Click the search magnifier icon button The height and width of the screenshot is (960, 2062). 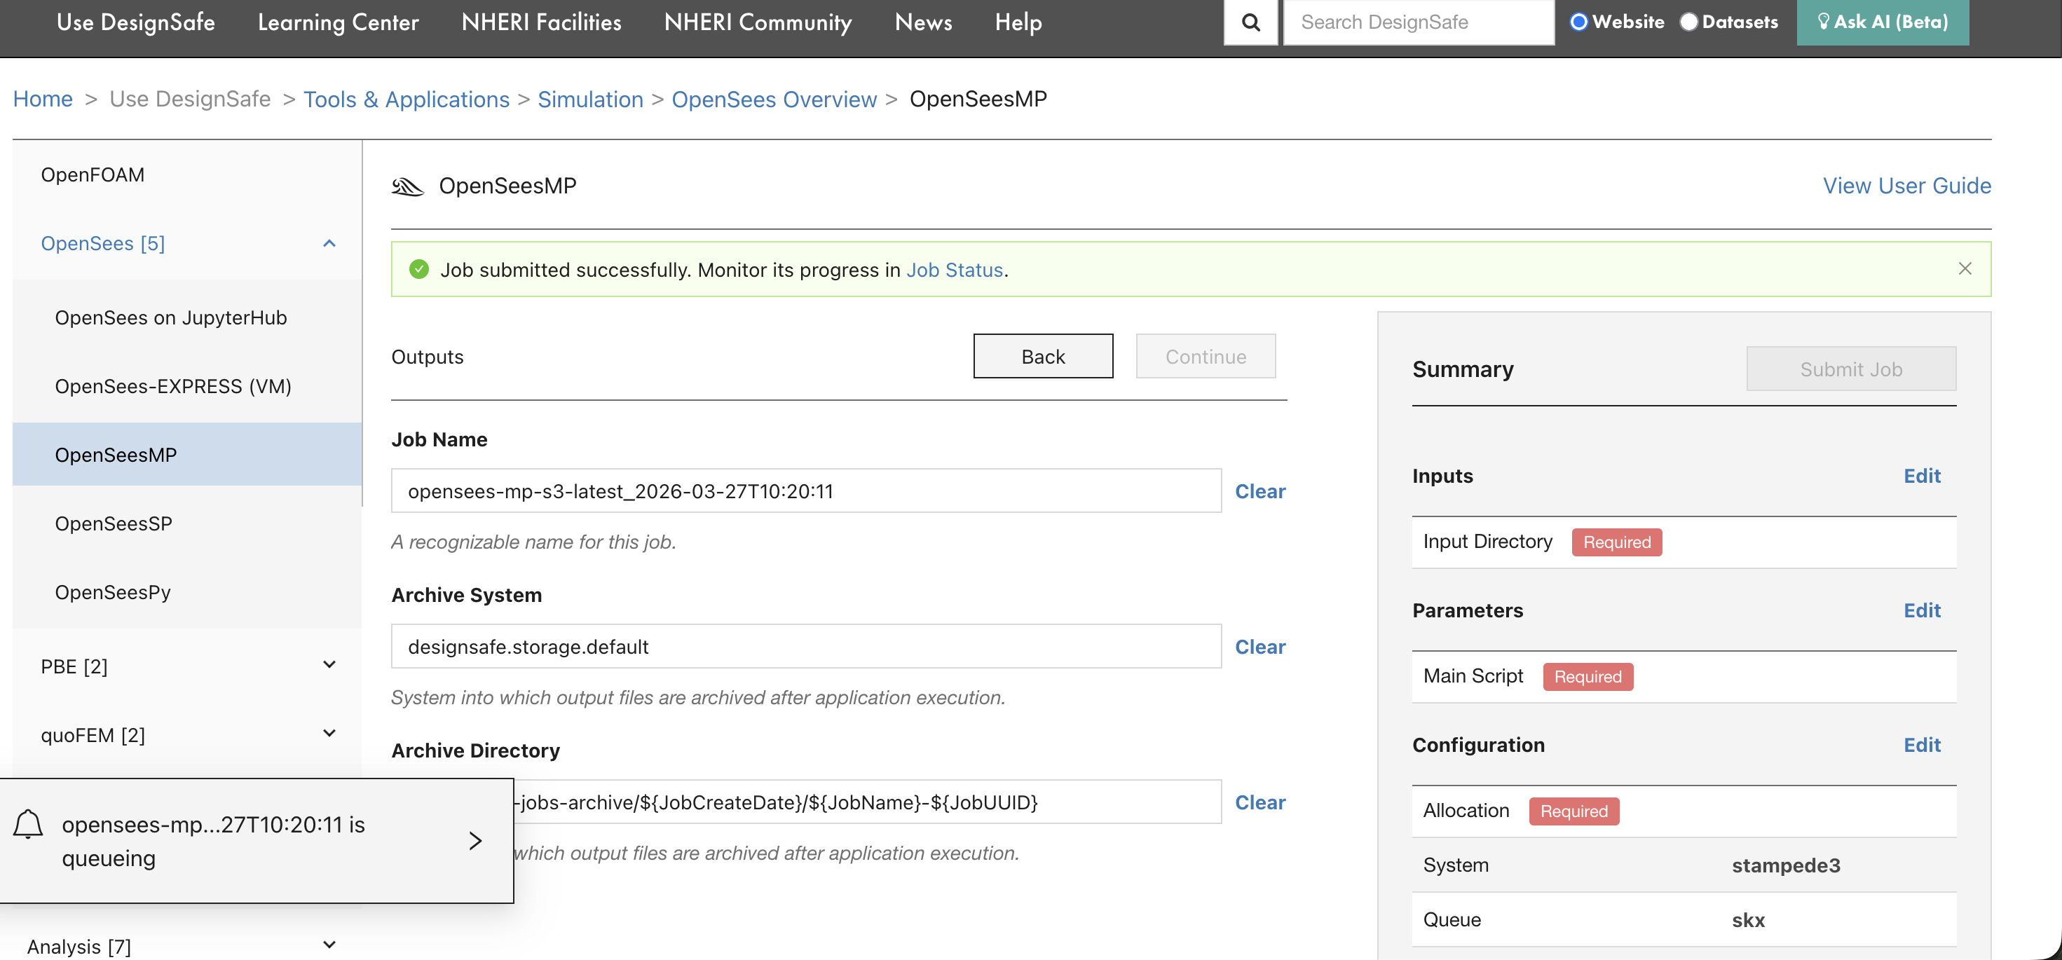[x=1250, y=22]
